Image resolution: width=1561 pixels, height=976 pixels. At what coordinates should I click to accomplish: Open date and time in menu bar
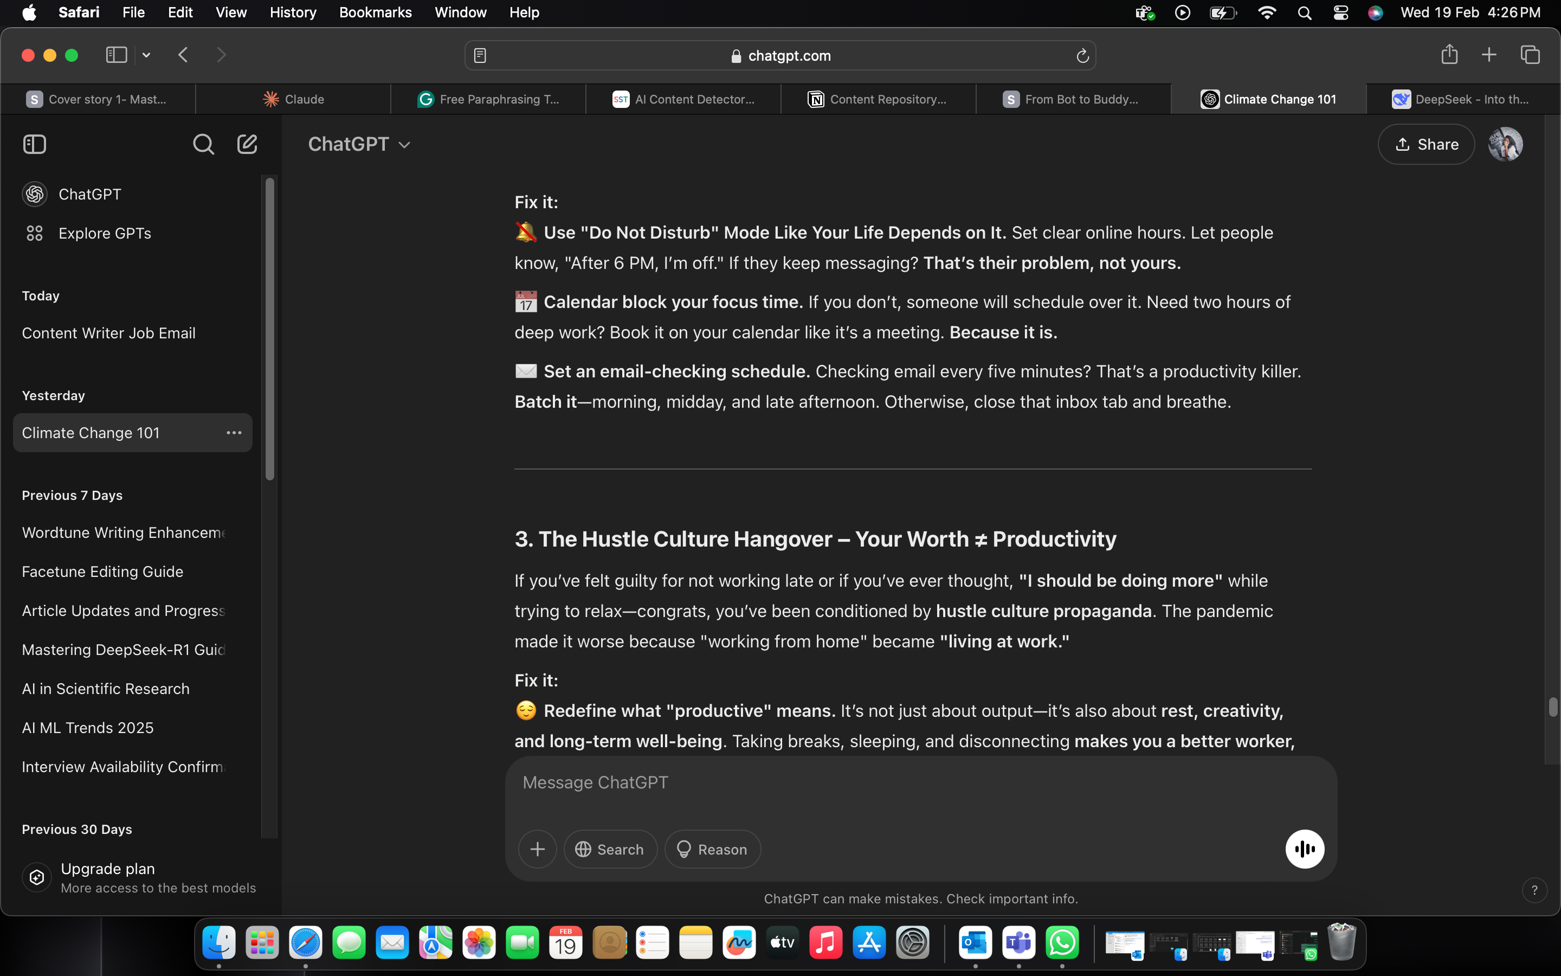pyautogui.click(x=1470, y=12)
